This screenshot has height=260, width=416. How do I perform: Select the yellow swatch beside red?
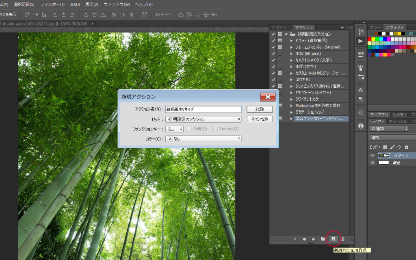(x=373, y=39)
